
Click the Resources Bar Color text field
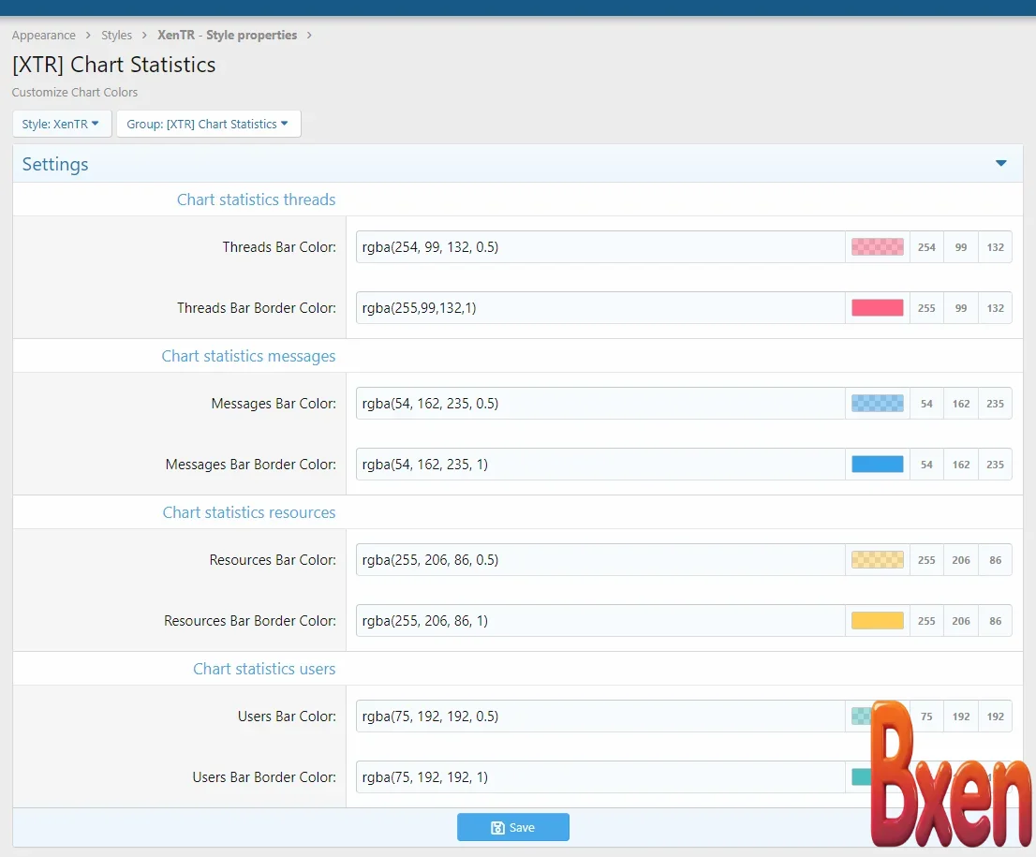coord(599,560)
